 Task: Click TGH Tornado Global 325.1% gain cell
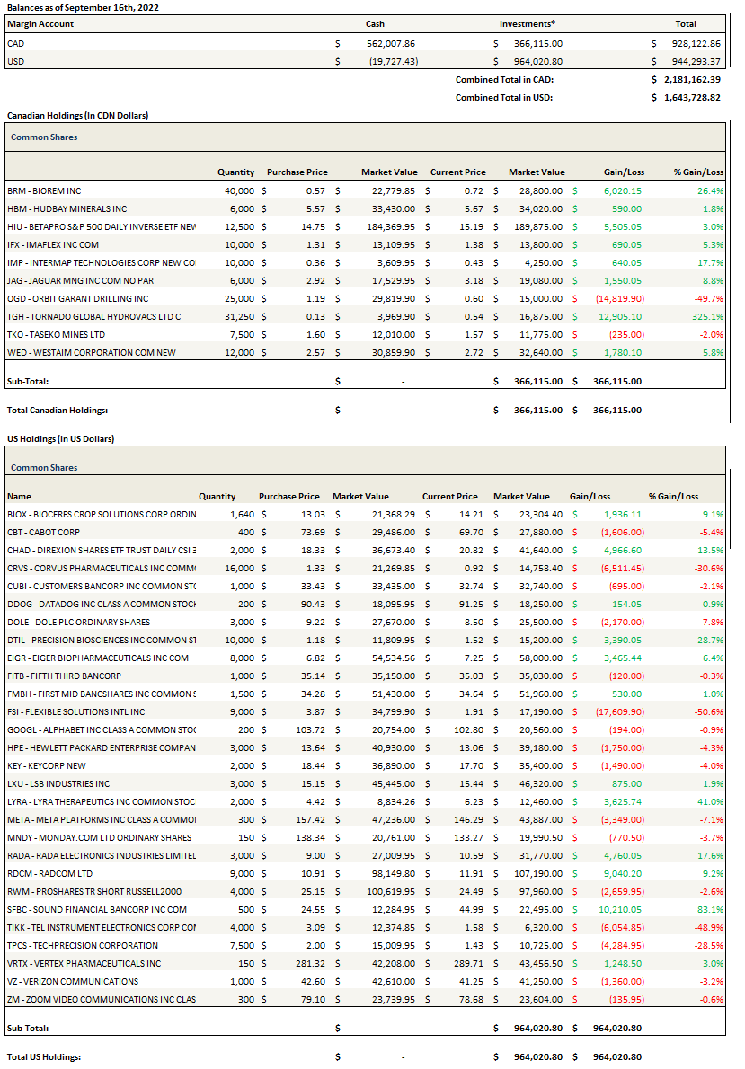705,316
